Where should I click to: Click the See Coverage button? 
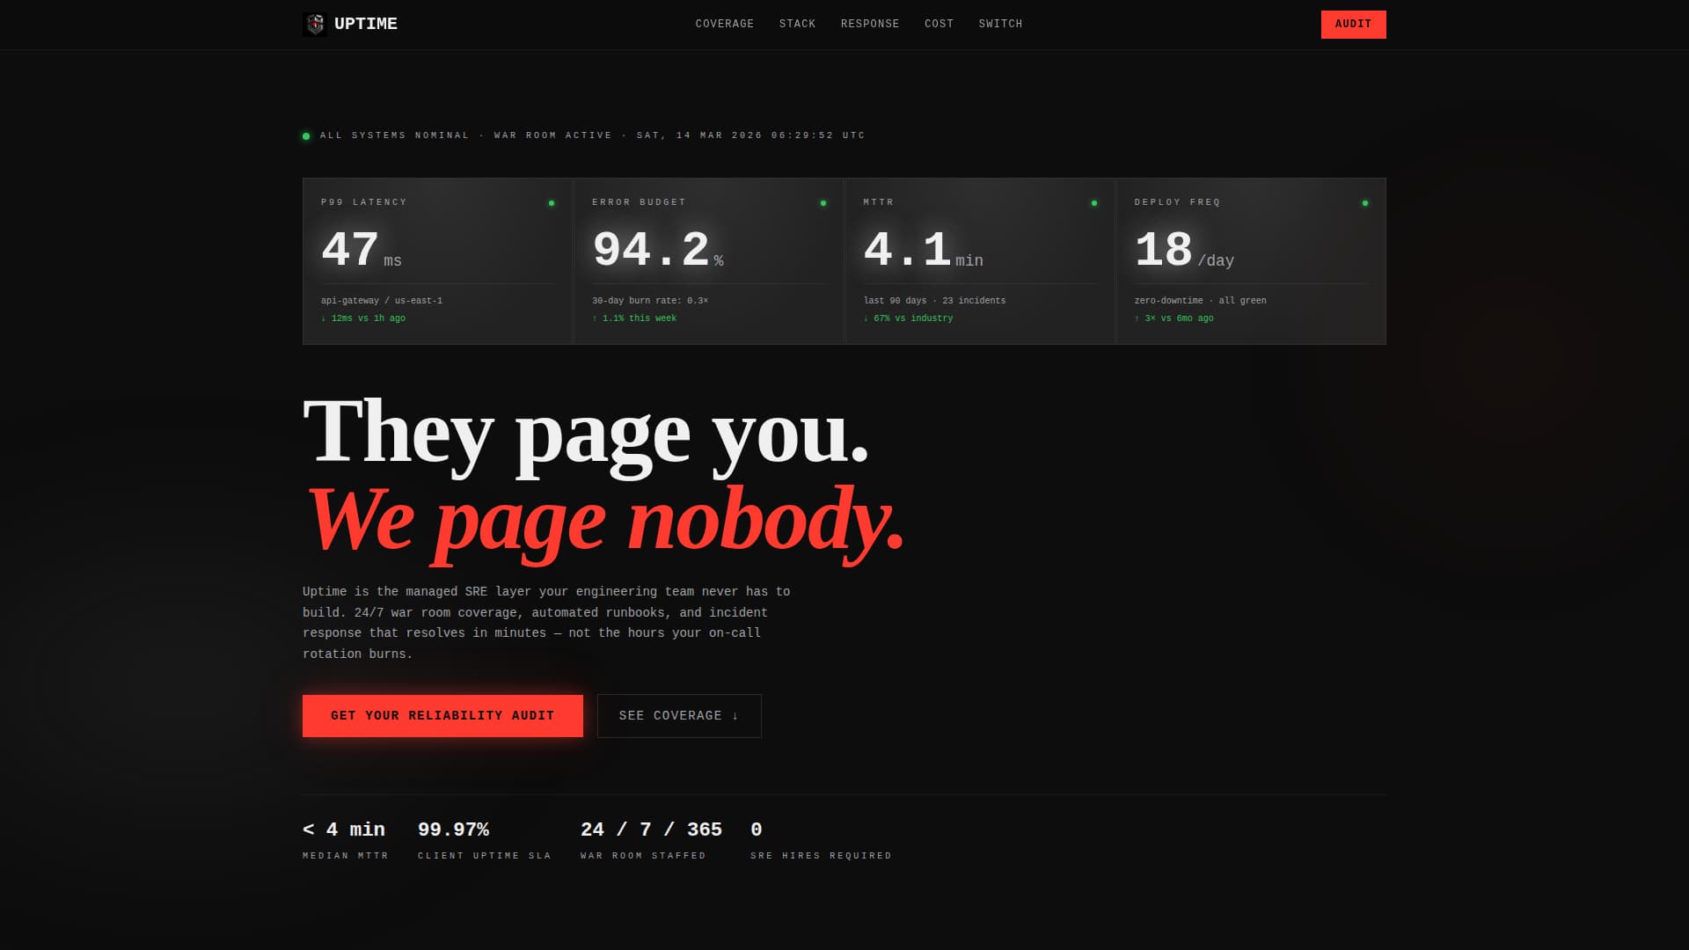point(679,716)
